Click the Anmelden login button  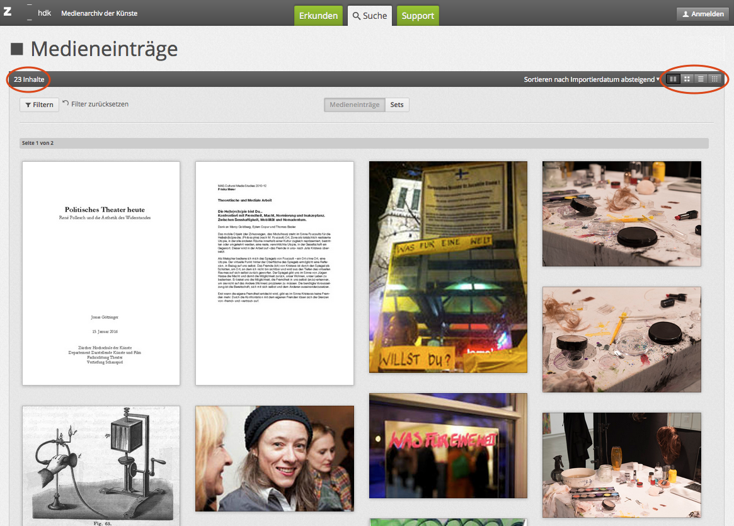(x=702, y=14)
